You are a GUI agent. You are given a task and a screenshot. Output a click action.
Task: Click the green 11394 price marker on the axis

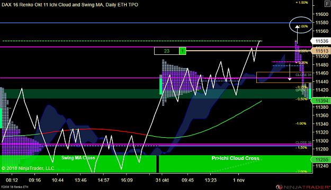pyautogui.click(x=320, y=101)
